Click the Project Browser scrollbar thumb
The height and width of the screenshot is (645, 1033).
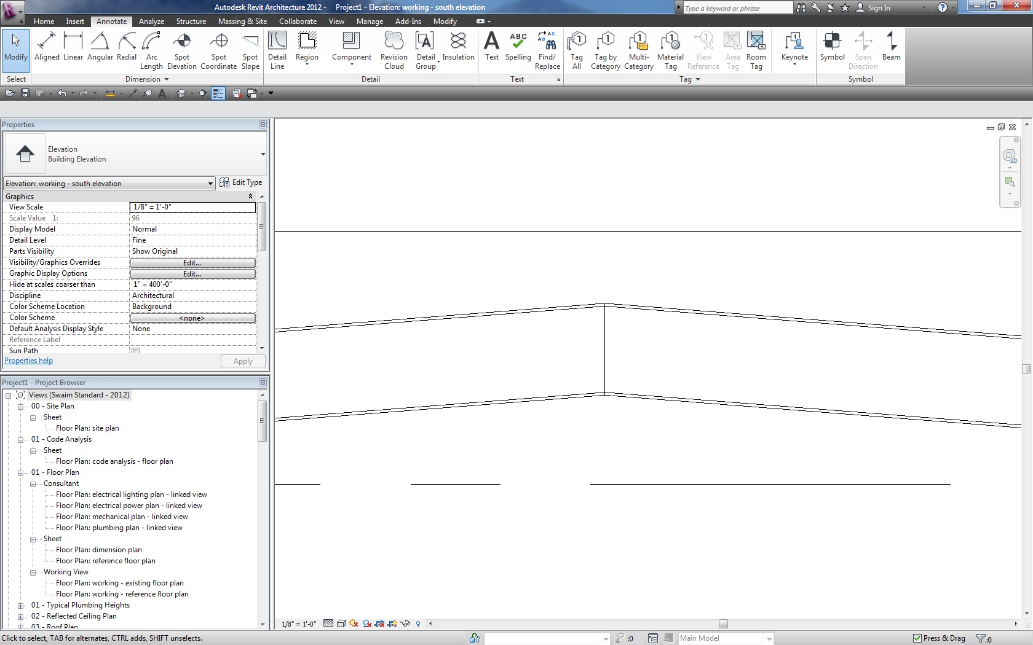click(263, 421)
